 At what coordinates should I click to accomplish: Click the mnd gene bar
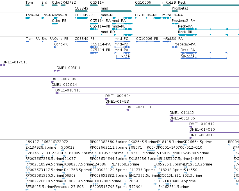point(117,11)
